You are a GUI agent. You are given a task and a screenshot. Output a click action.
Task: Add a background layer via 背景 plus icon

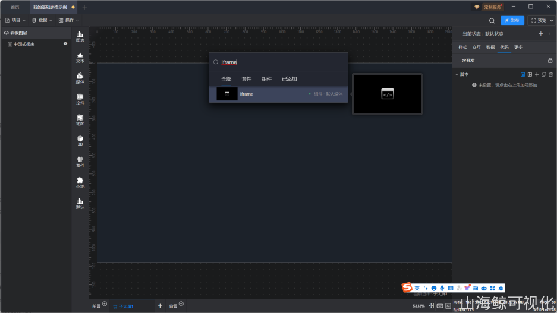(x=181, y=303)
